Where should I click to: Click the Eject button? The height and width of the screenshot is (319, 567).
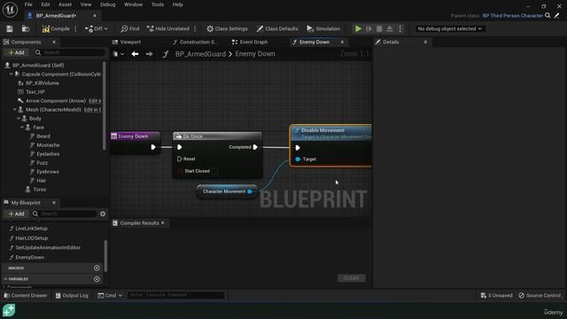[x=390, y=28]
